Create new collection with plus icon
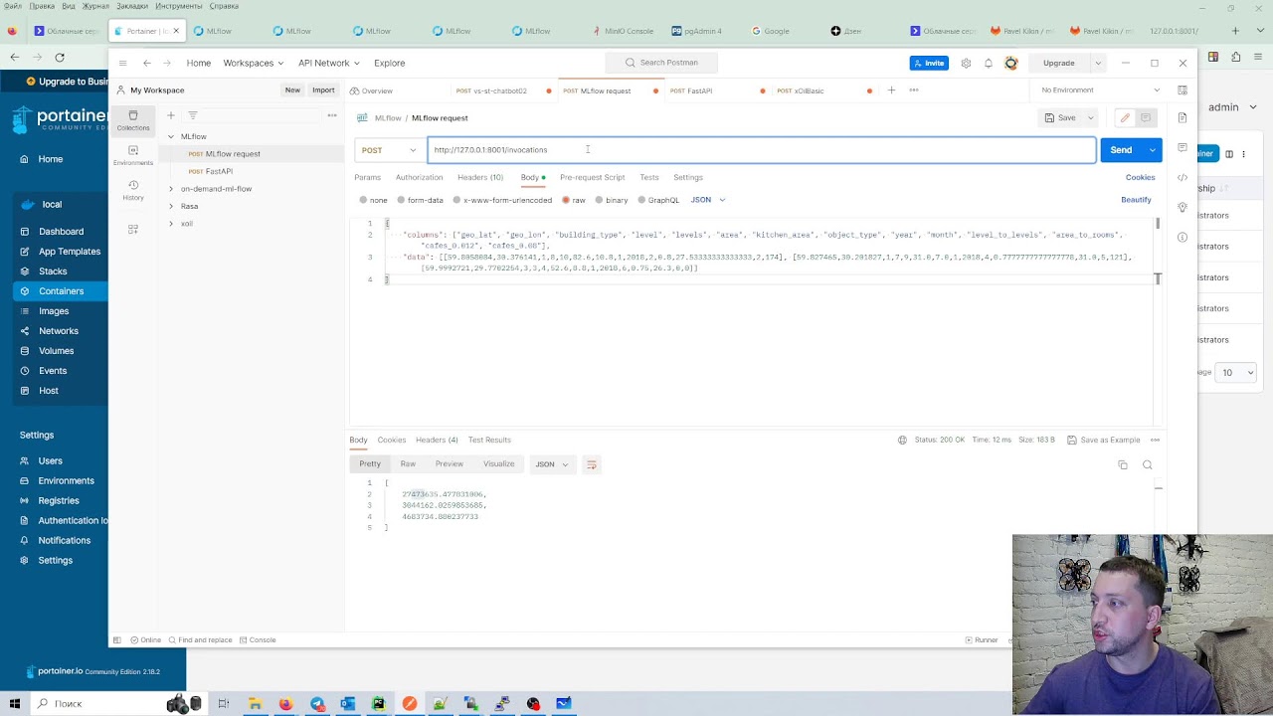 coord(171,115)
